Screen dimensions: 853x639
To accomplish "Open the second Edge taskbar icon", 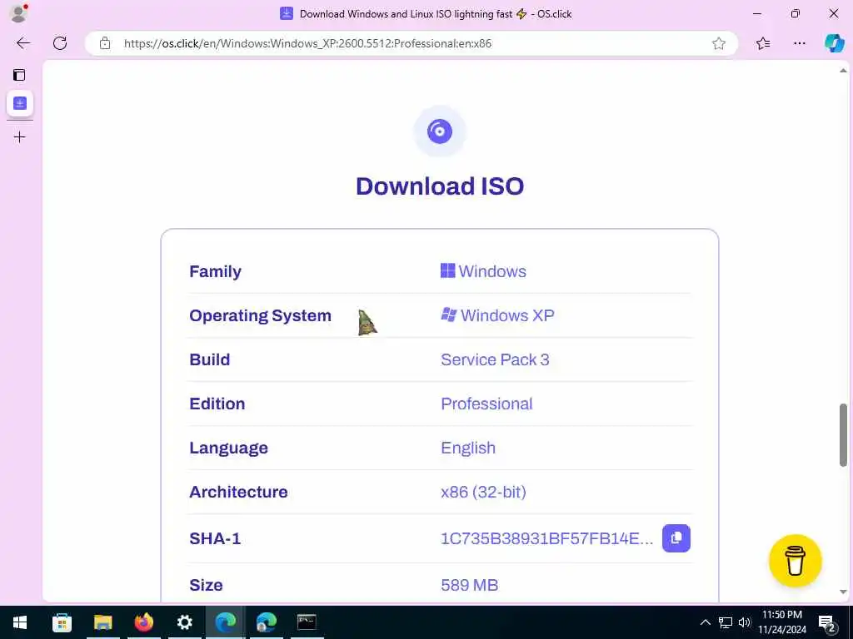I will pos(266,622).
